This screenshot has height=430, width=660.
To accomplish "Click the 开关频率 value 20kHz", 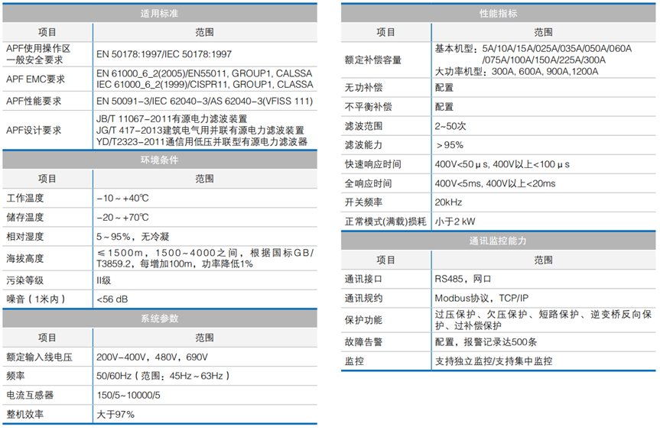I will [448, 202].
